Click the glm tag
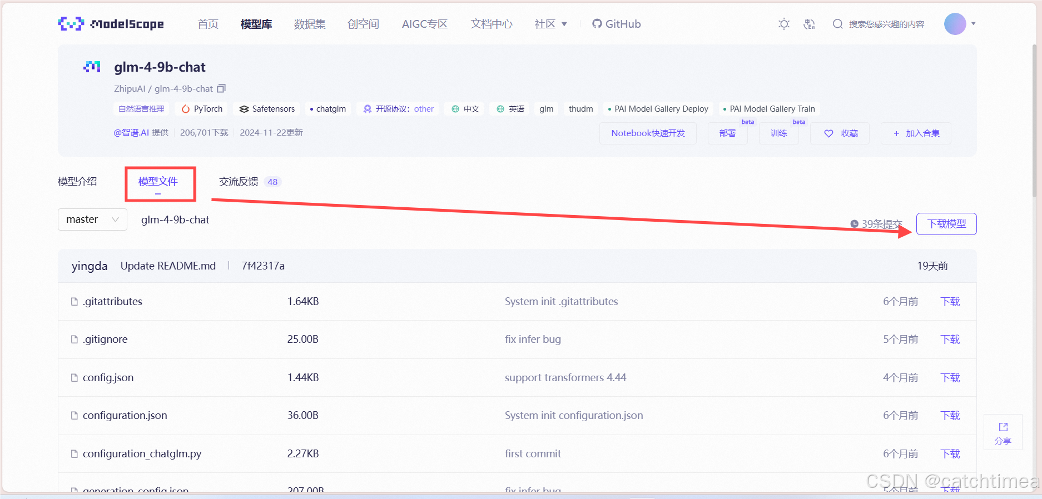Viewport: 1042px width, 499px height. tap(547, 109)
